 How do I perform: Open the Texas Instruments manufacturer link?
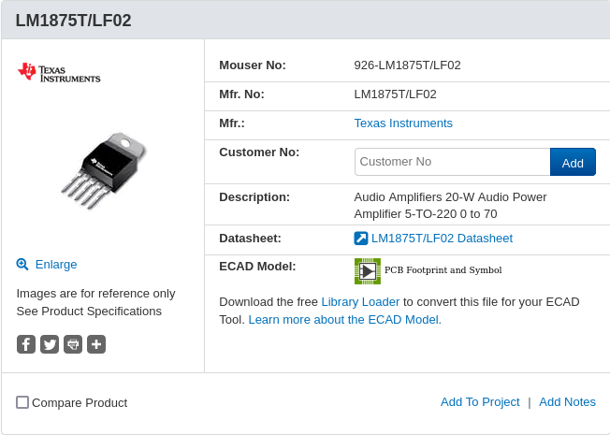tap(403, 123)
